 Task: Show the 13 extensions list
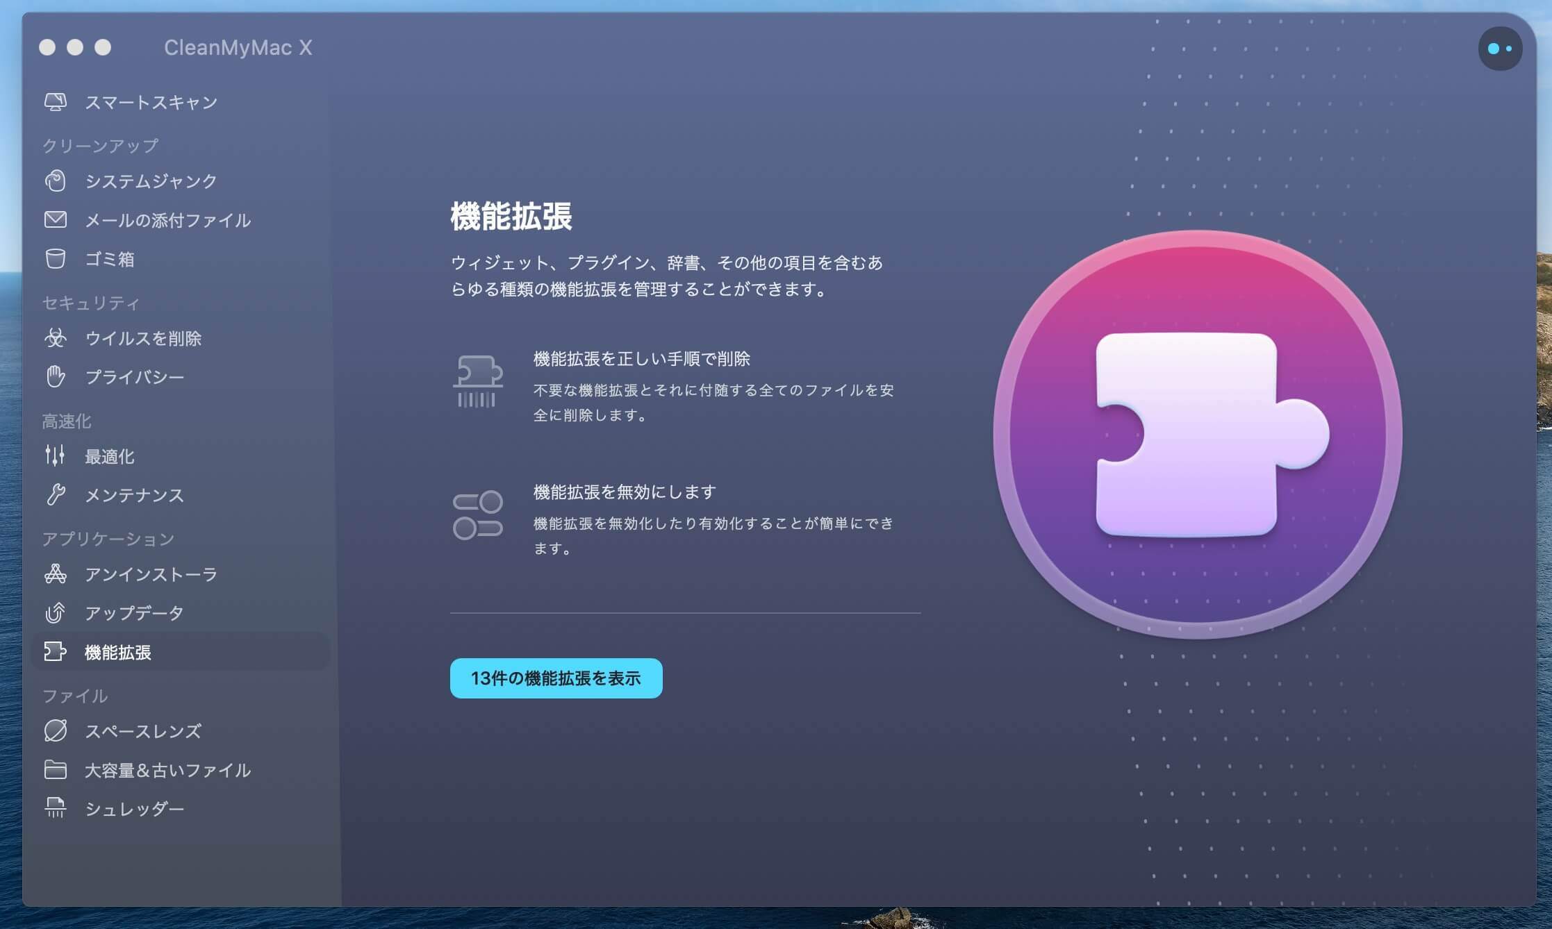tap(555, 678)
